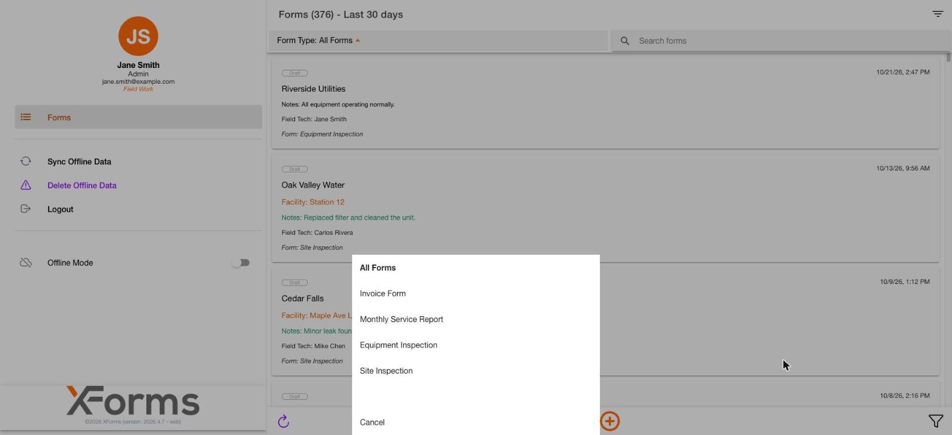952x435 pixels.
Task: Click the search magnifier icon
Action: click(625, 41)
